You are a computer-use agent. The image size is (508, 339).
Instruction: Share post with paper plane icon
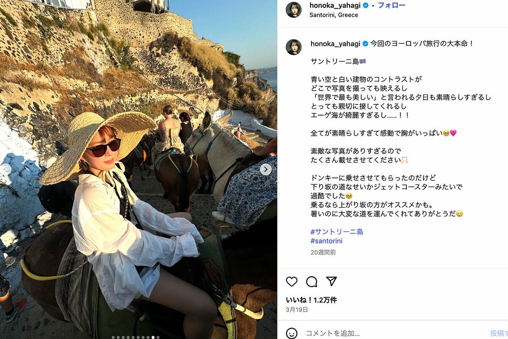[x=331, y=281]
